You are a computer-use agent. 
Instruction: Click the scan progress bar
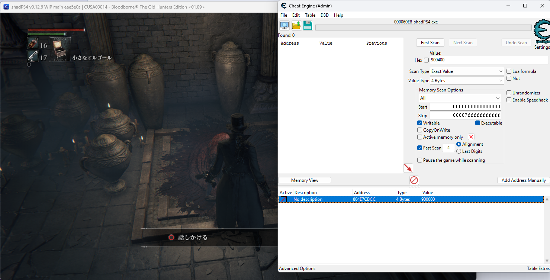tap(423, 28)
